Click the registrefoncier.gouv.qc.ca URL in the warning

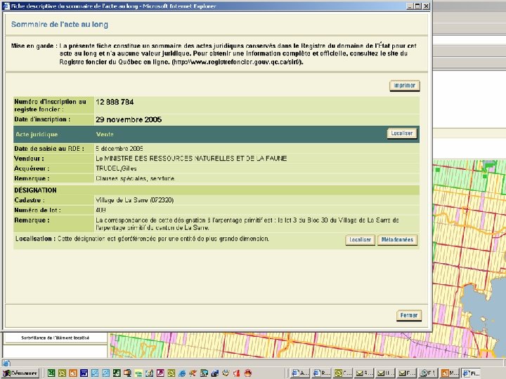(238, 62)
